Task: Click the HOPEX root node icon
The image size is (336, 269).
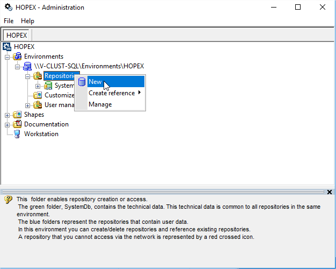Action: [x=7, y=47]
